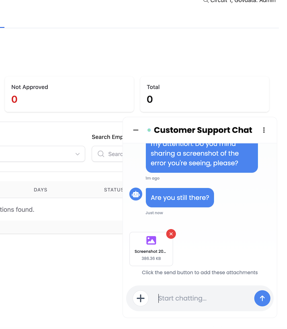
Task: Click the minimize dash on the chat header
Action: point(135,130)
